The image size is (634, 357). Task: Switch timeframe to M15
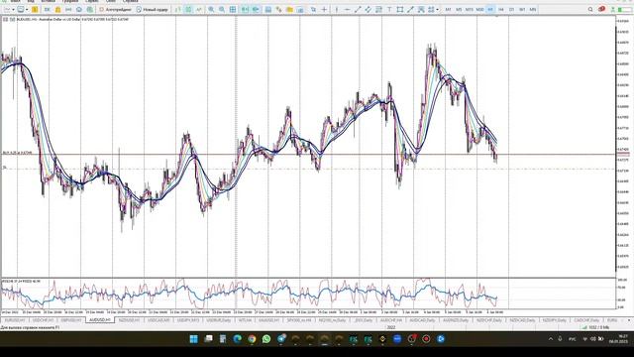[x=469, y=9]
